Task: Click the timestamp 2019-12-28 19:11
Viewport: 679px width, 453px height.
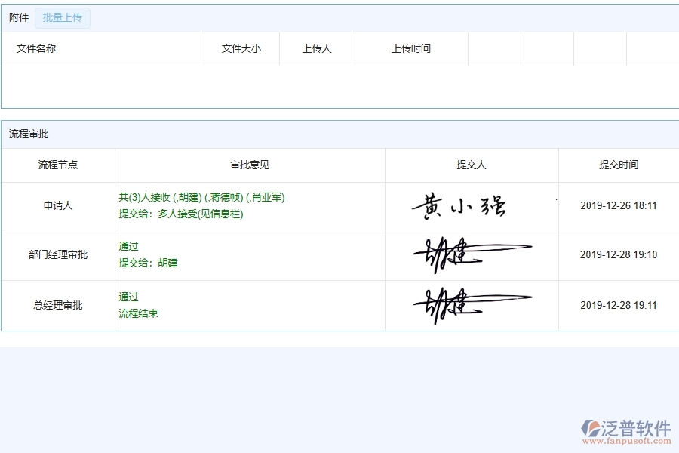Action: pyautogui.click(x=618, y=304)
